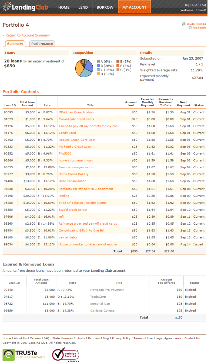Screen dimensions: 211x364
Task: Open the home improvment loan
Action: (x=76, y=160)
